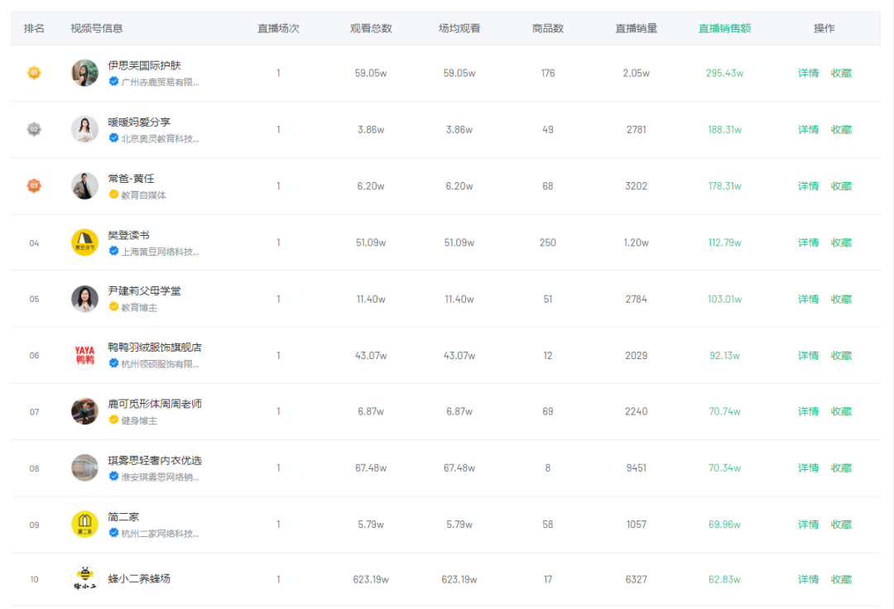Click the bronze rank 03 medal icon
The width and height of the screenshot is (894, 609).
[34, 185]
